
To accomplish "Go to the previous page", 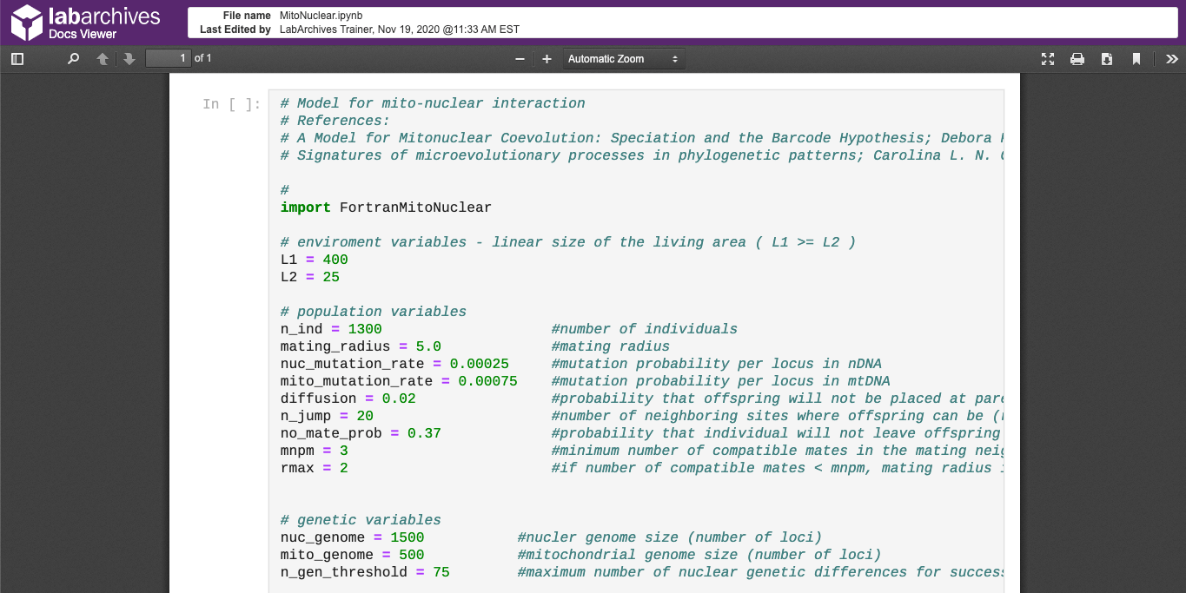I will (x=102, y=58).
